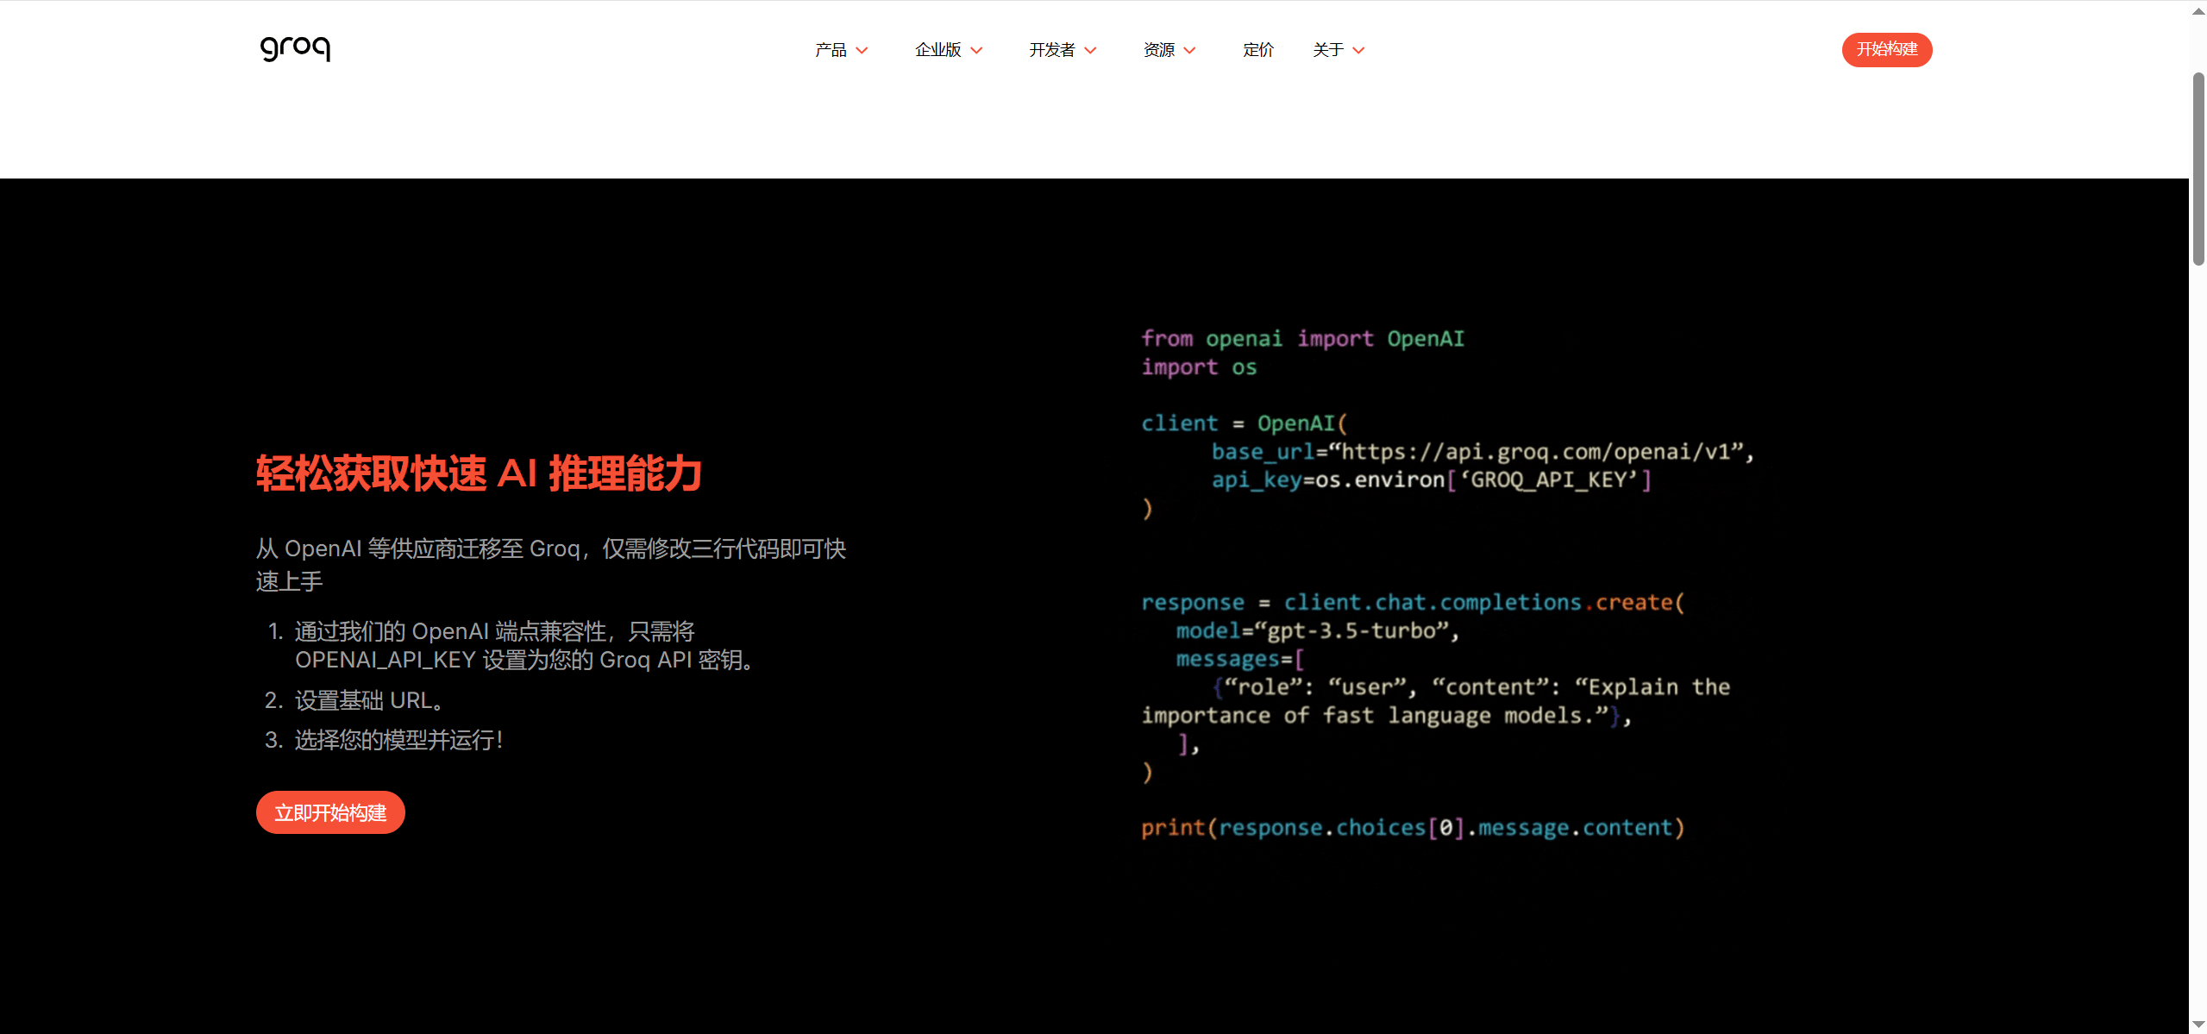The height and width of the screenshot is (1034, 2207).
Task: Go to the 定价 page
Action: [1257, 50]
